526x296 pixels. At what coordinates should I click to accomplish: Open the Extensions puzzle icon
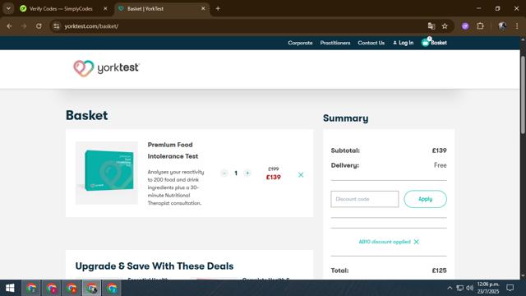tap(480, 26)
